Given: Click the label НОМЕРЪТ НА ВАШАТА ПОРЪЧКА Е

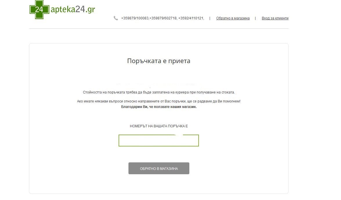Looking at the screenshot, I should 159,126.
